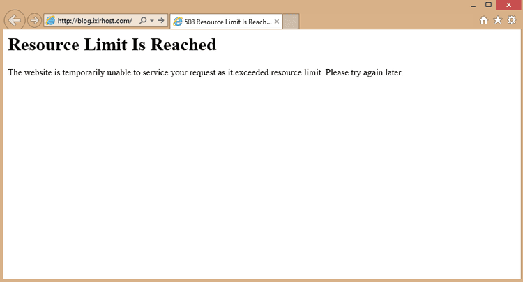523x282 pixels.
Task: Click the search magnifier icon in address bar
Action: (143, 21)
